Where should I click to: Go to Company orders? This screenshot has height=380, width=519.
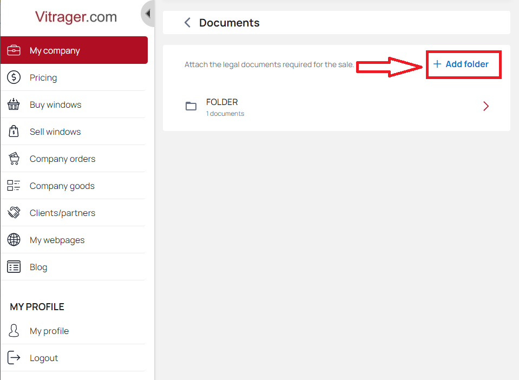73,159
